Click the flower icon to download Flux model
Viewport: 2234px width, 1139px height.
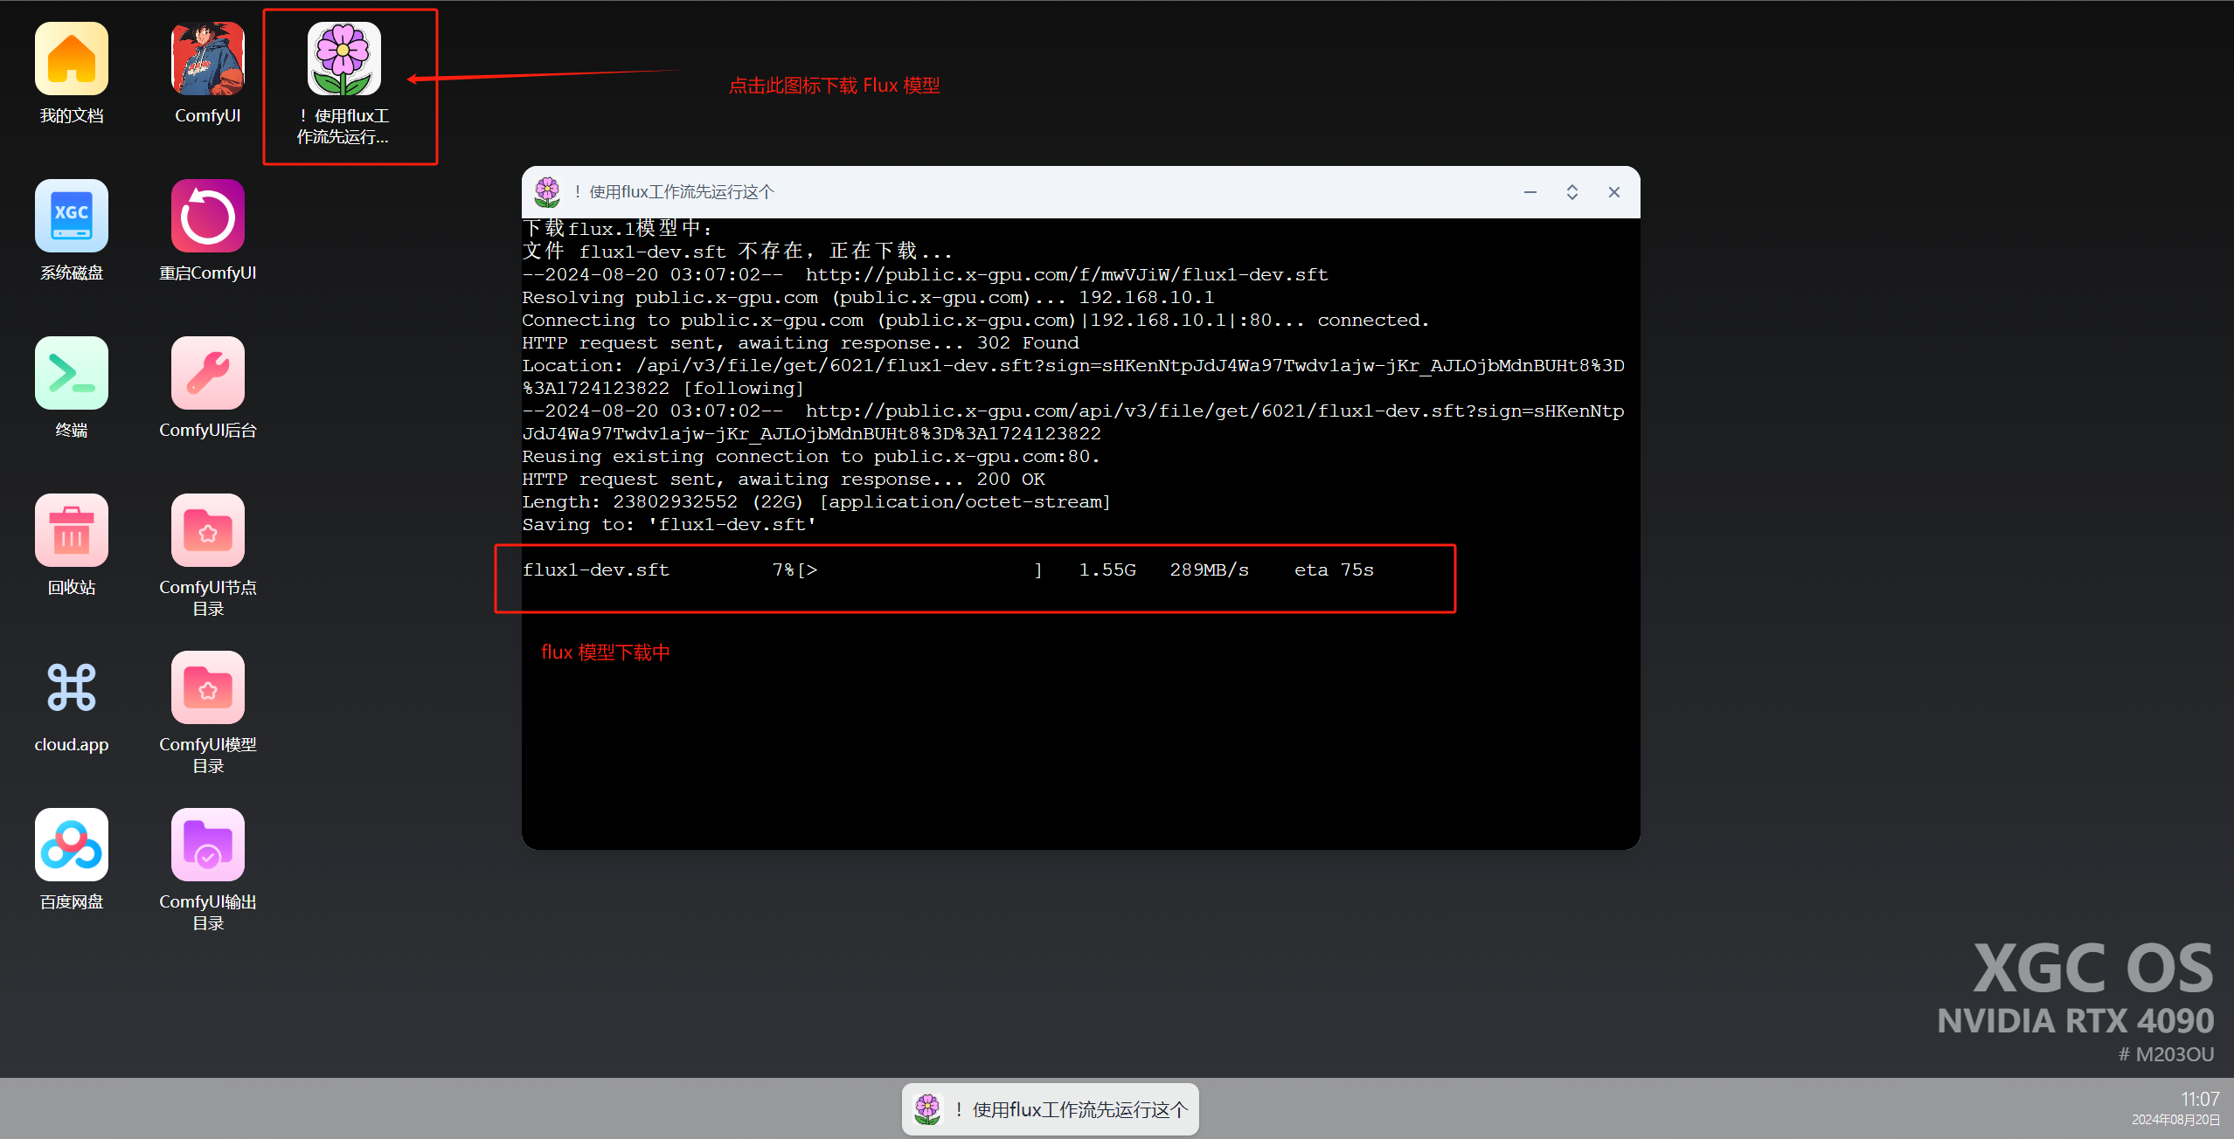pyautogui.click(x=344, y=59)
